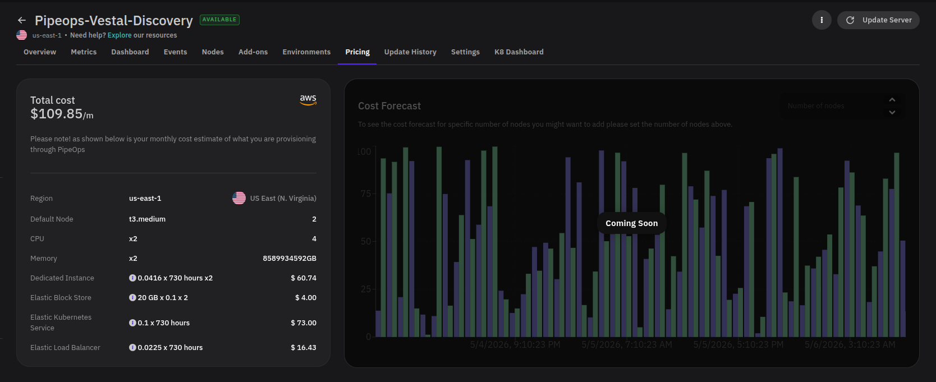The height and width of the screenshot is (382, 936).
Task: Open the K8 Dashboard tab
Action: 519,52
